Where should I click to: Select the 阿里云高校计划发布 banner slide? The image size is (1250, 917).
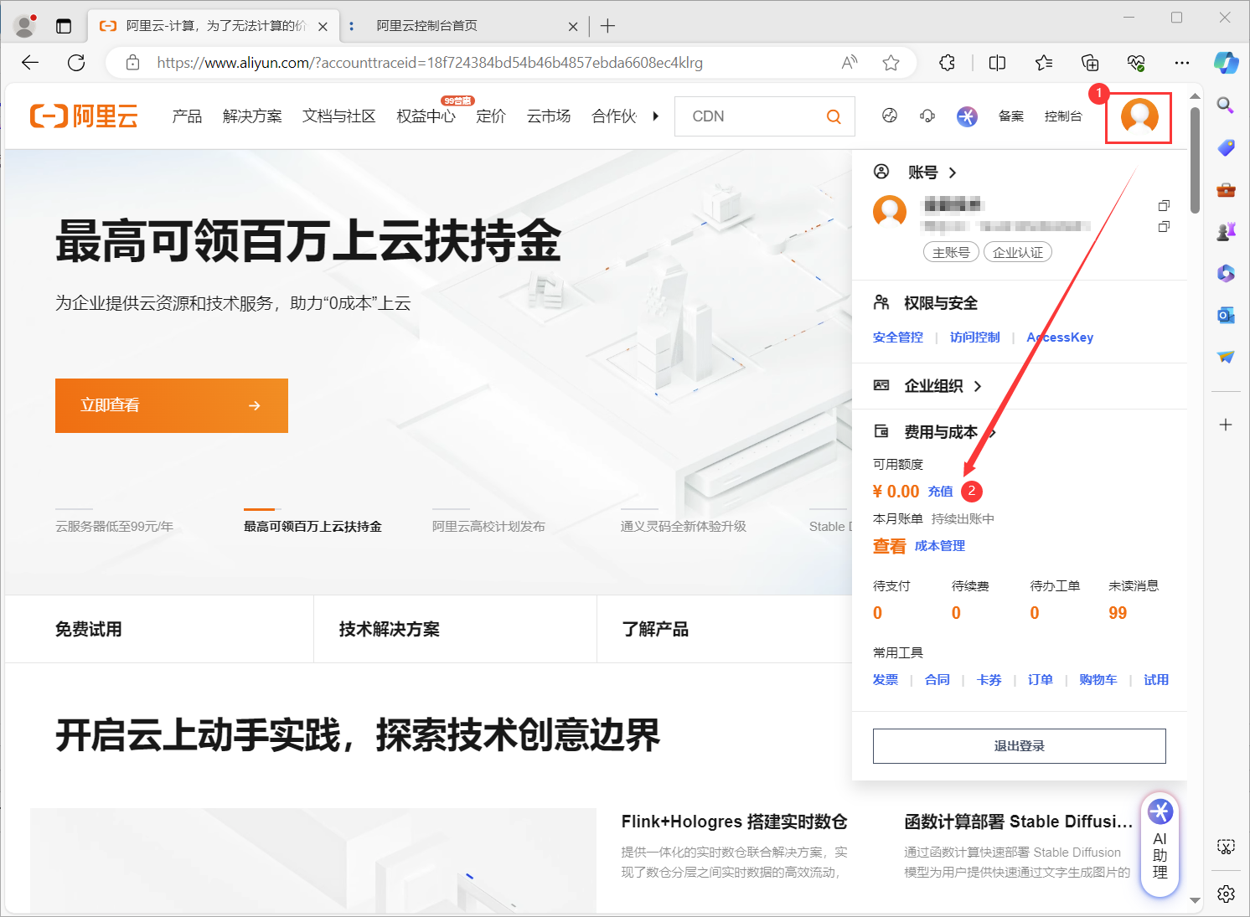point(488,527)
